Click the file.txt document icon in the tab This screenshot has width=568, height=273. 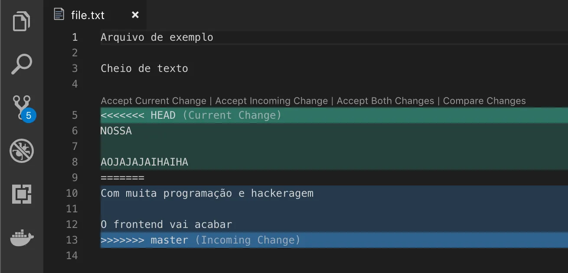pyautogui.click(x=58, y=14)
